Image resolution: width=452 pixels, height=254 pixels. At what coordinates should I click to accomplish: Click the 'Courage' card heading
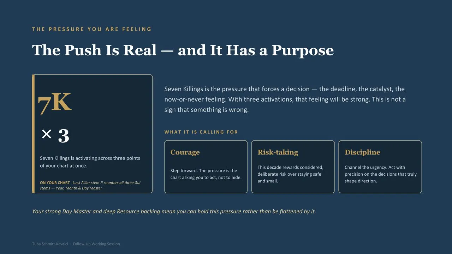point(185,152)
